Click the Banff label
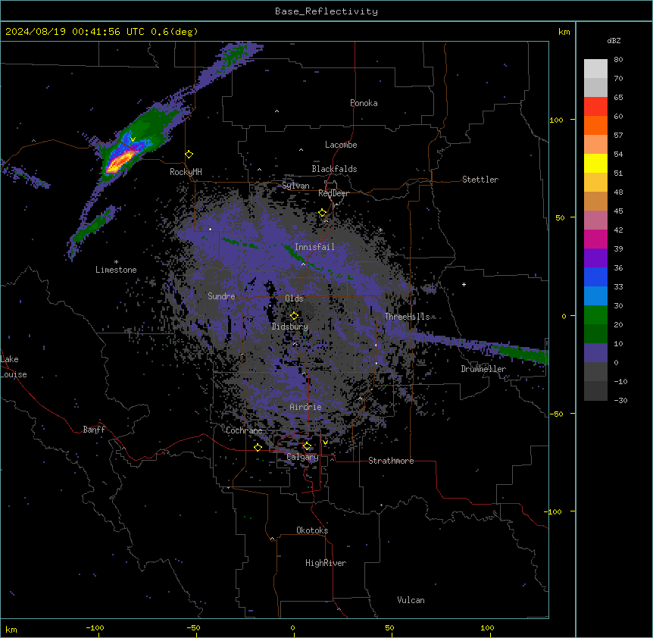The height and width of the screenshot is (638, 653). (94, 430)
